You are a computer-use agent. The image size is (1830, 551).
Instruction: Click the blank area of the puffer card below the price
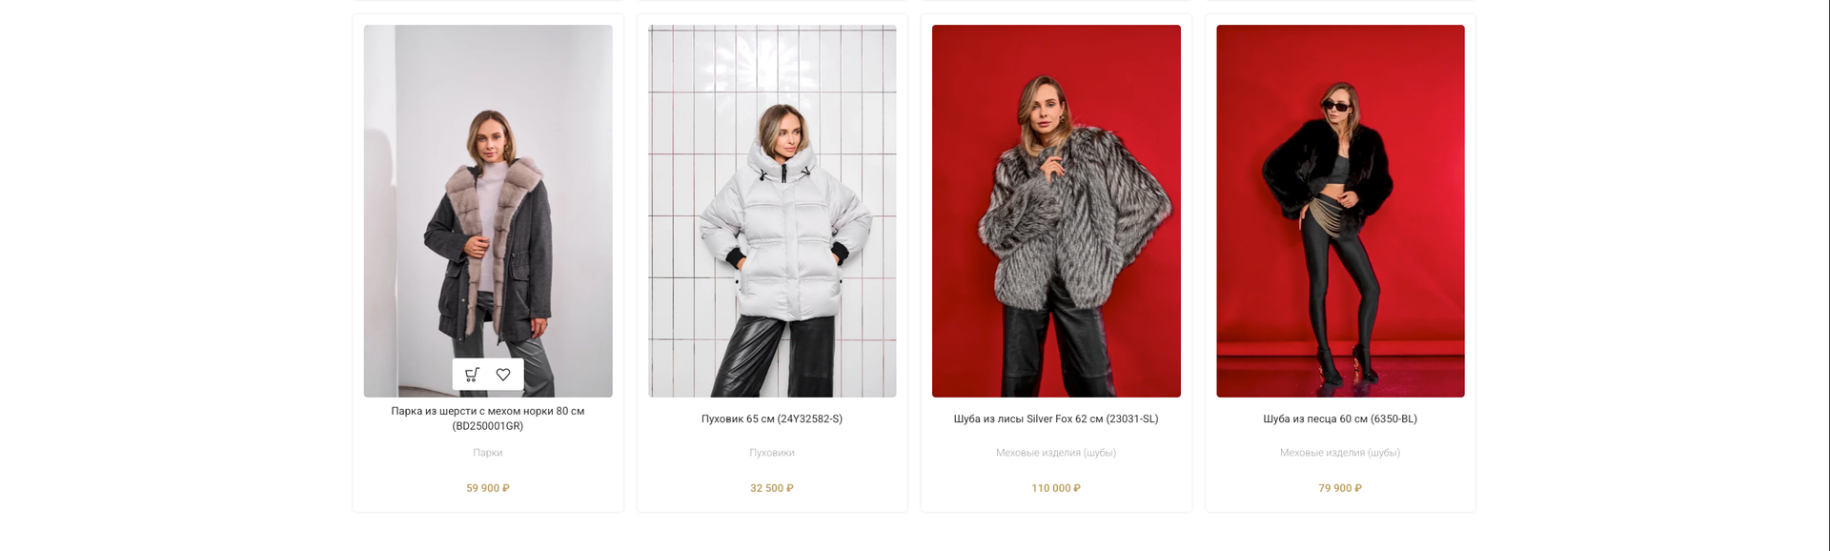(x=772, y=503)
